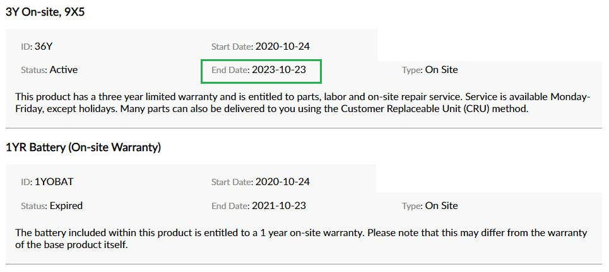Screen dimensions: 609x272
Task: Click the battery warranty Type On Site
Action: [441, 205]
